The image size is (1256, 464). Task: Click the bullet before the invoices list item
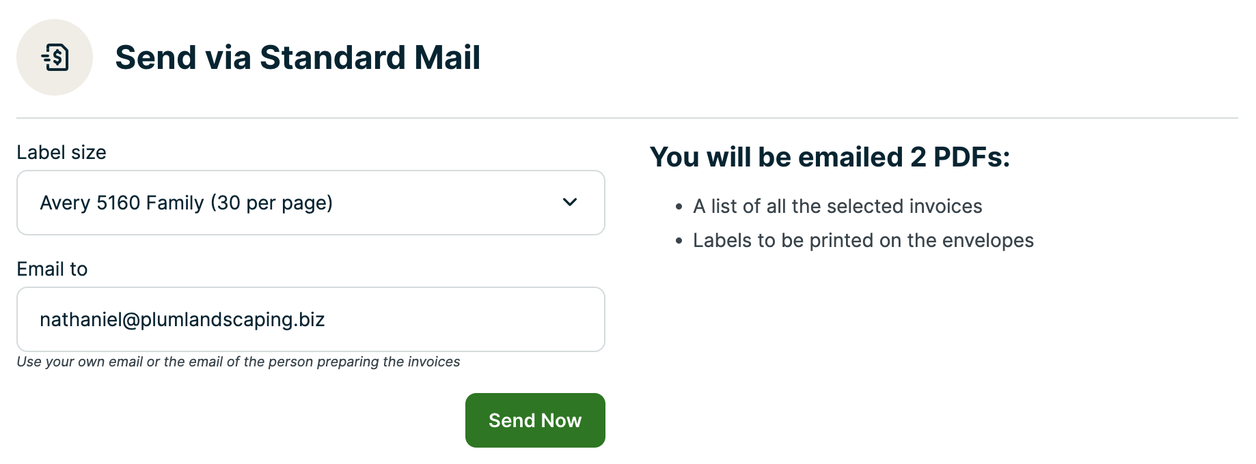pyautogui.click(x=679, y=207)
